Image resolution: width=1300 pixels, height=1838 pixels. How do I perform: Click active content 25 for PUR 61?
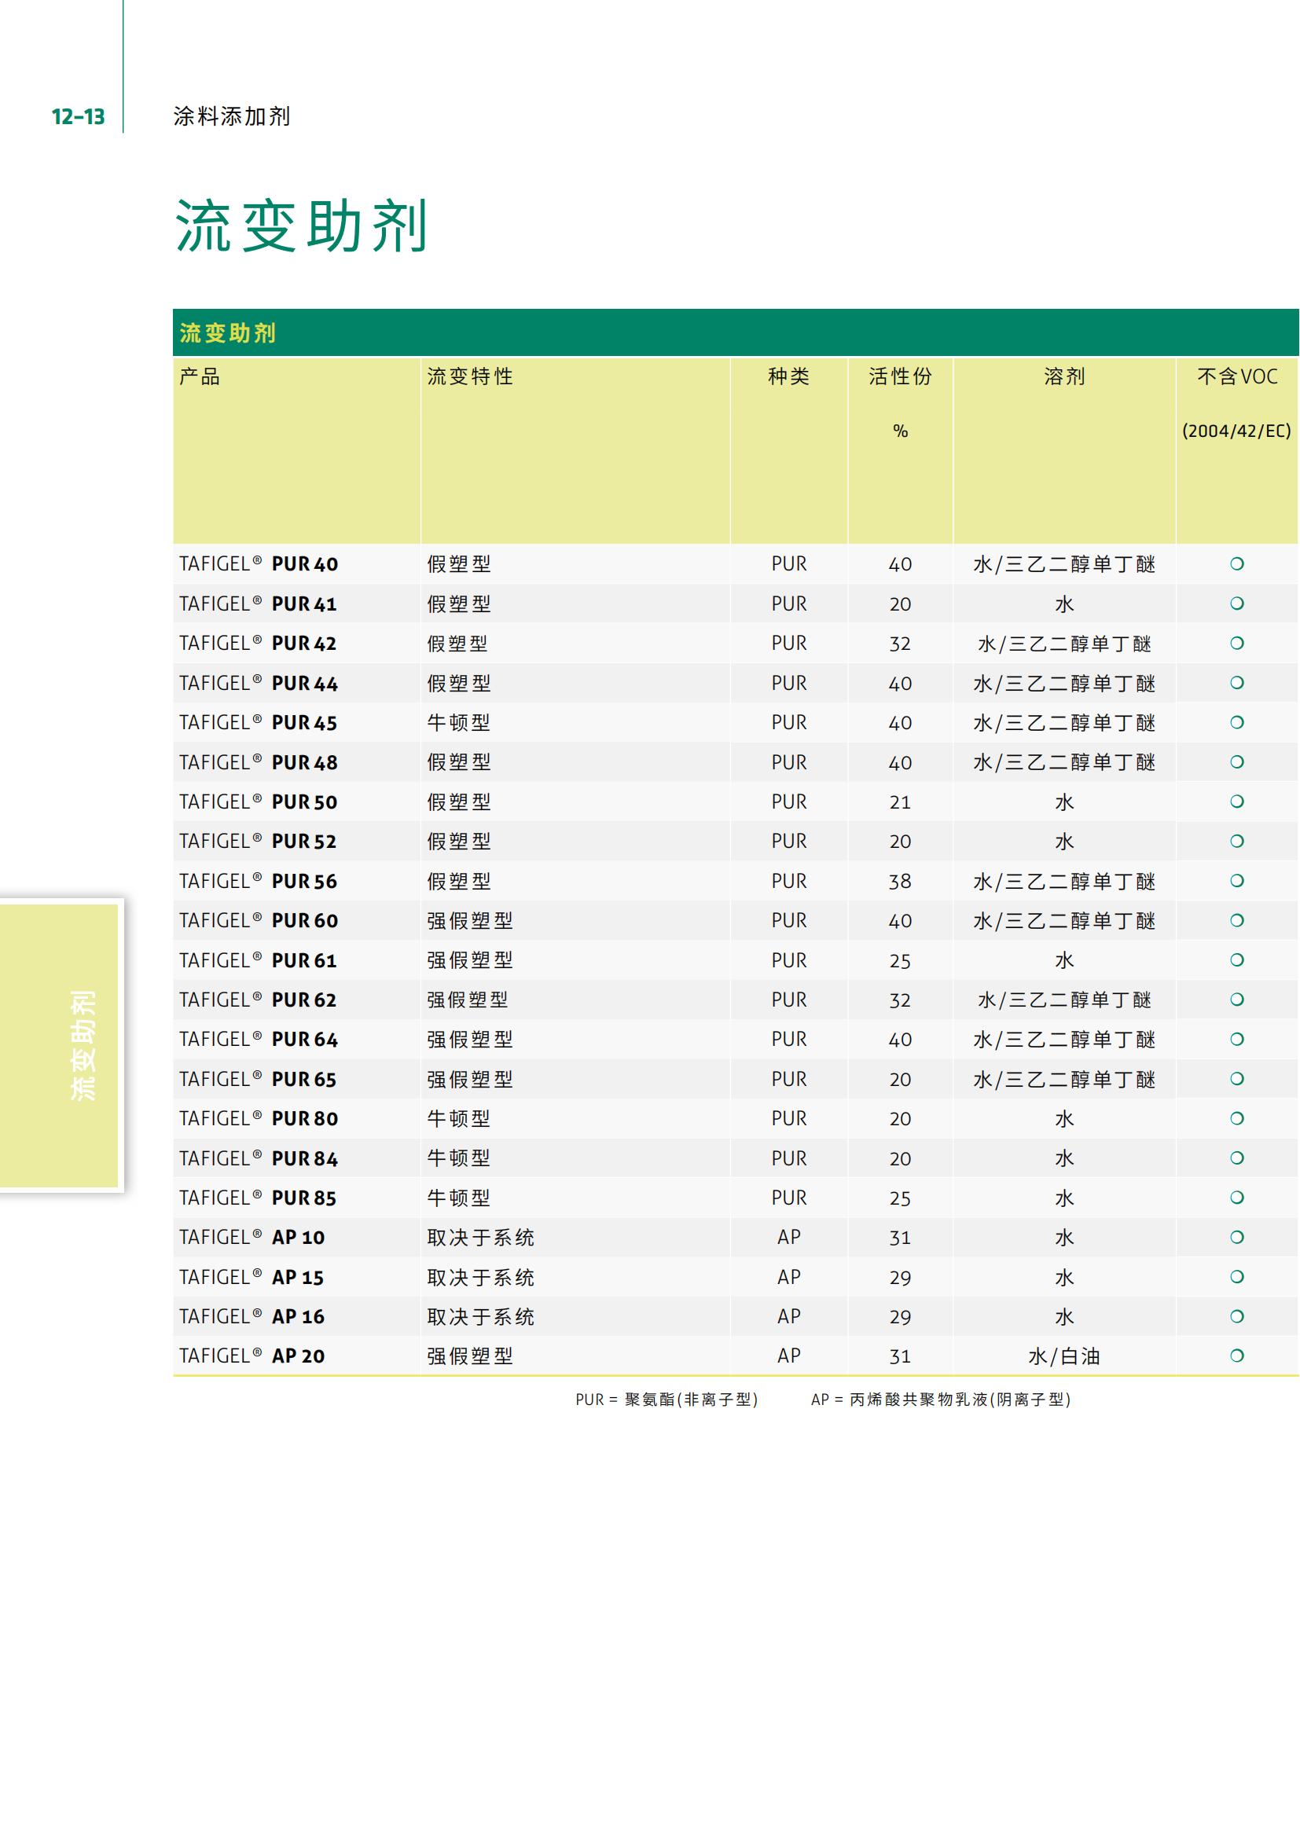(x=901, y=960)
